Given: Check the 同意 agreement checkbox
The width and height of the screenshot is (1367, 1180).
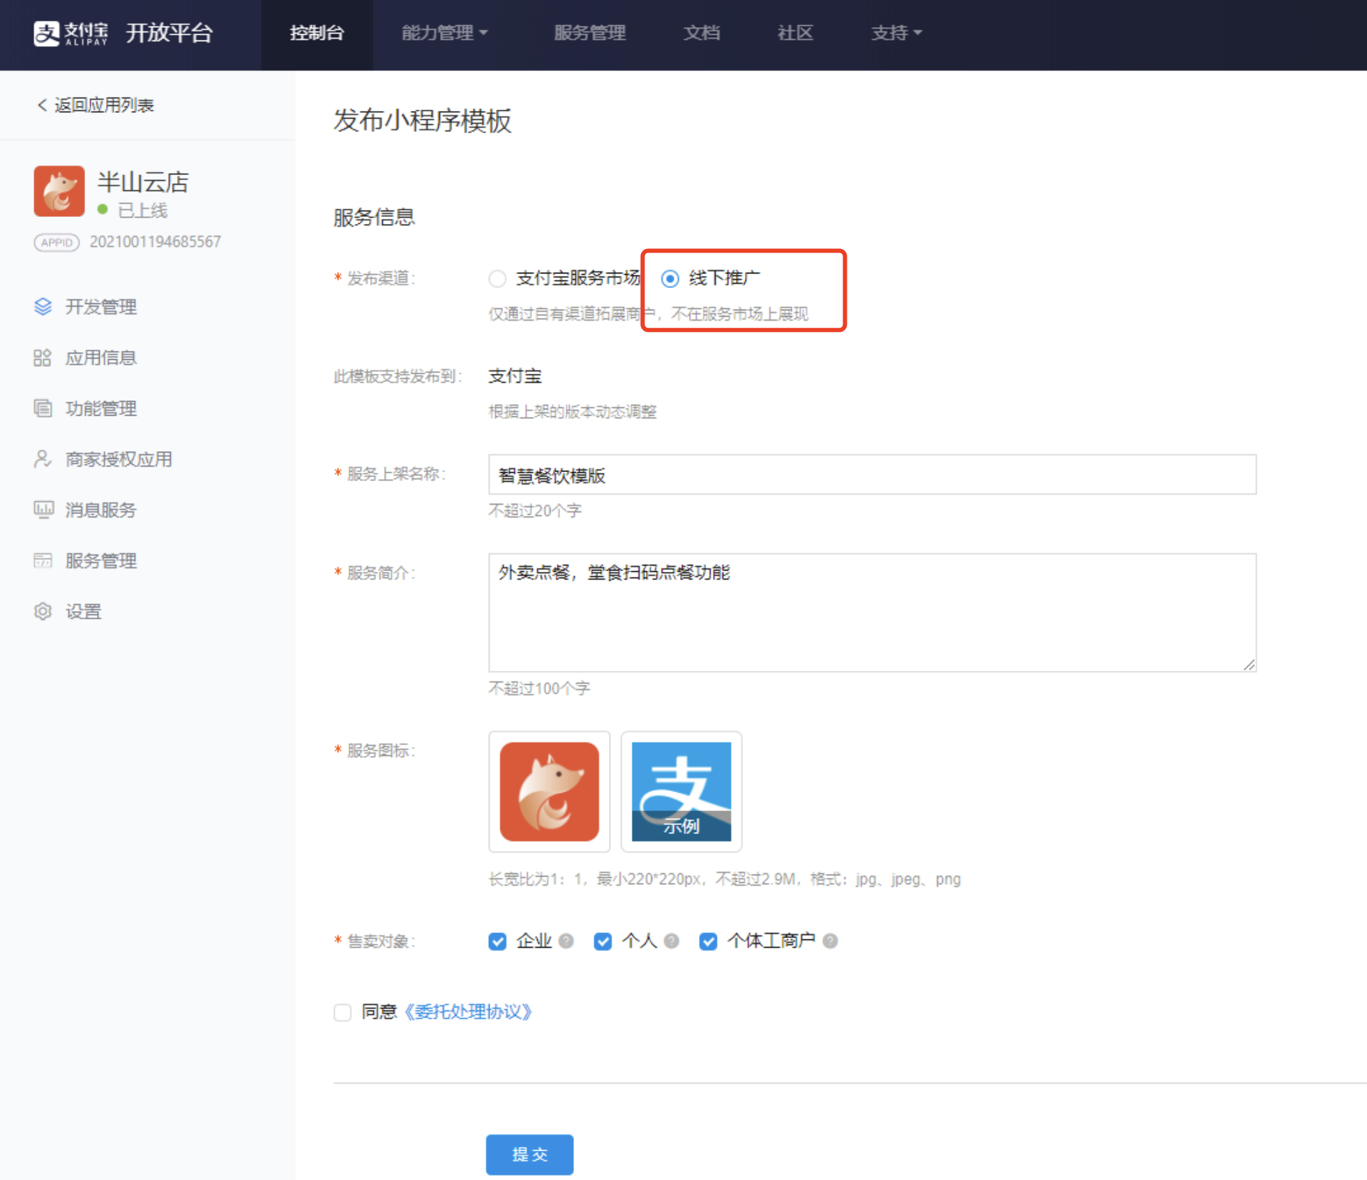Looking at the screenshot, I should click(342, 1012).
